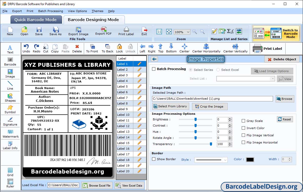Check Flip Image Vertical
Image resolution: width=303 pixels, height=192 pixels.
[244, 135]
